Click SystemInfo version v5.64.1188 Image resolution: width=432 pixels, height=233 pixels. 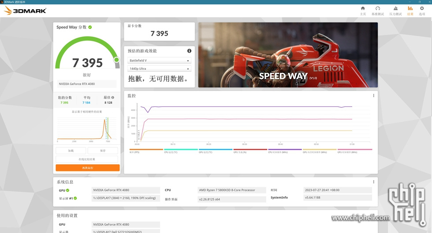[338, 197]
